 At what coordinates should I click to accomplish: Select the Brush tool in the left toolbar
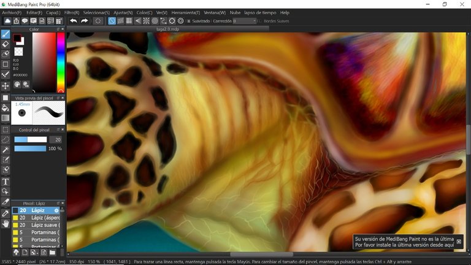point(6,34)
